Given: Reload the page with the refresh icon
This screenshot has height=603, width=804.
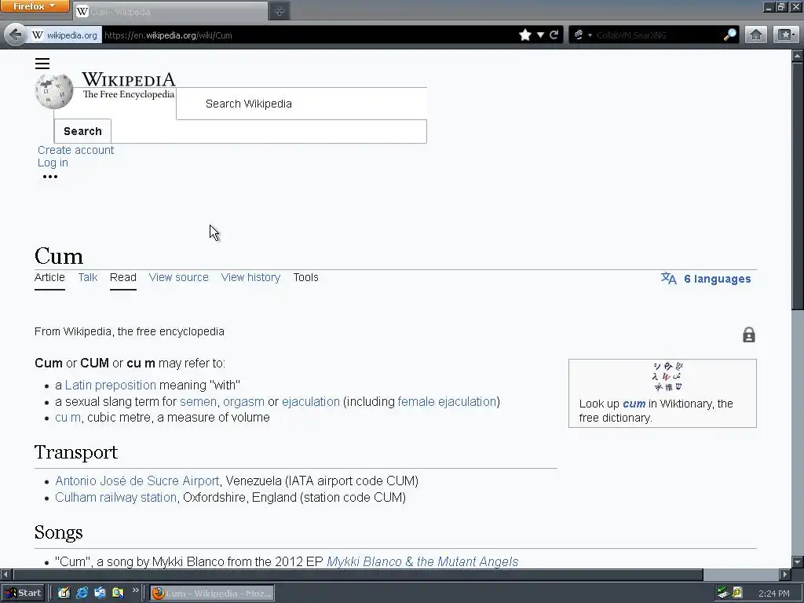Looking at the screenshot, I should point(554,35).
